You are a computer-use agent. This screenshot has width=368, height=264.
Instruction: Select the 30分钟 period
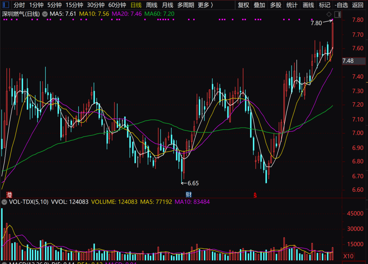(96, 5)
